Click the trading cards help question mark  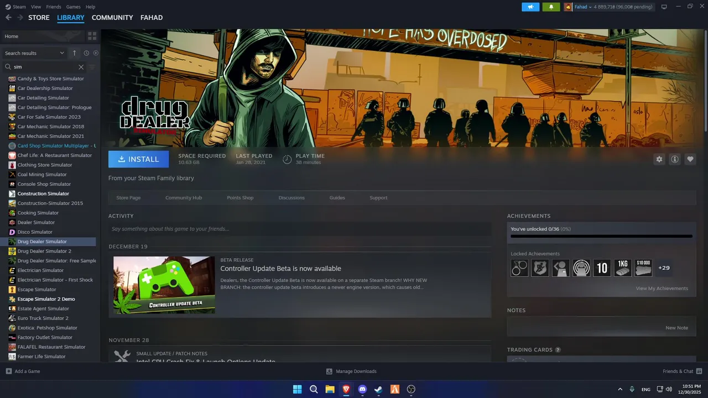pyautogui.click(x=558, y=350)
